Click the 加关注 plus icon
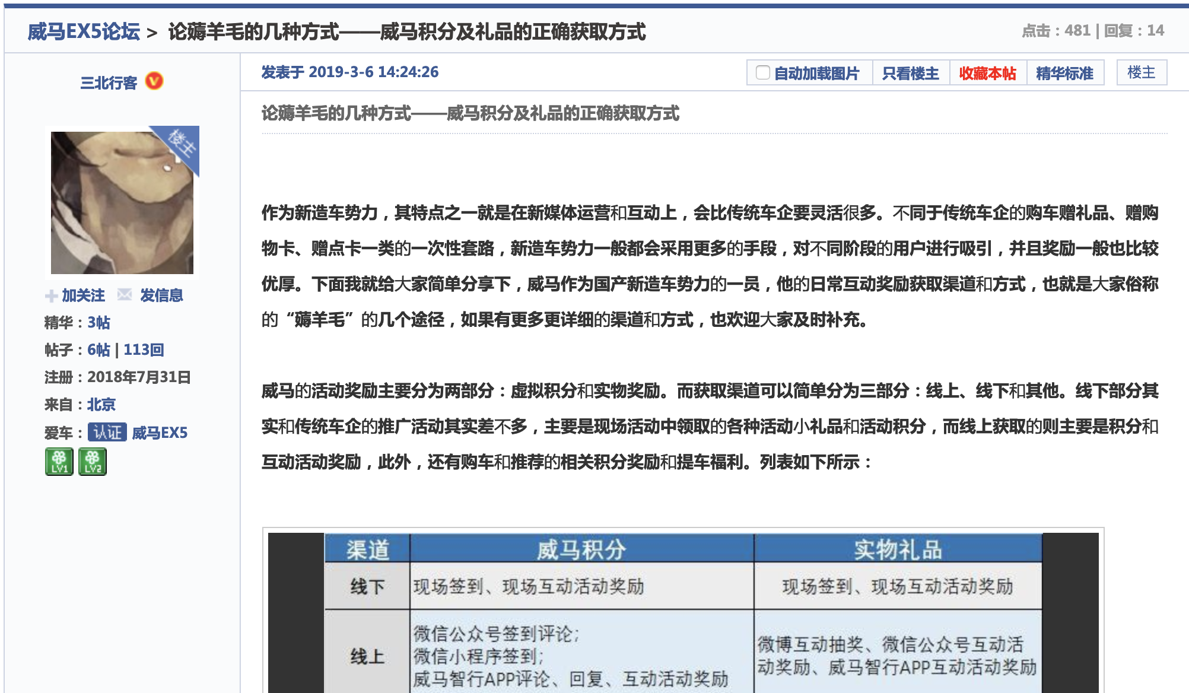The image size is (1189, 693). 52,295
